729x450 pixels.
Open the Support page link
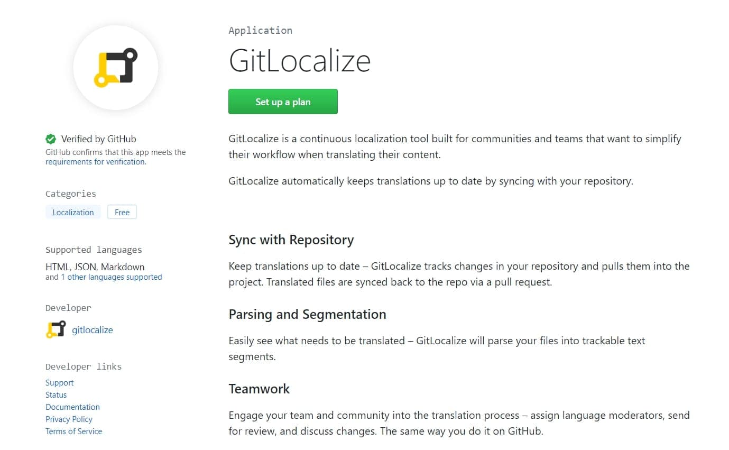(59, 382)
